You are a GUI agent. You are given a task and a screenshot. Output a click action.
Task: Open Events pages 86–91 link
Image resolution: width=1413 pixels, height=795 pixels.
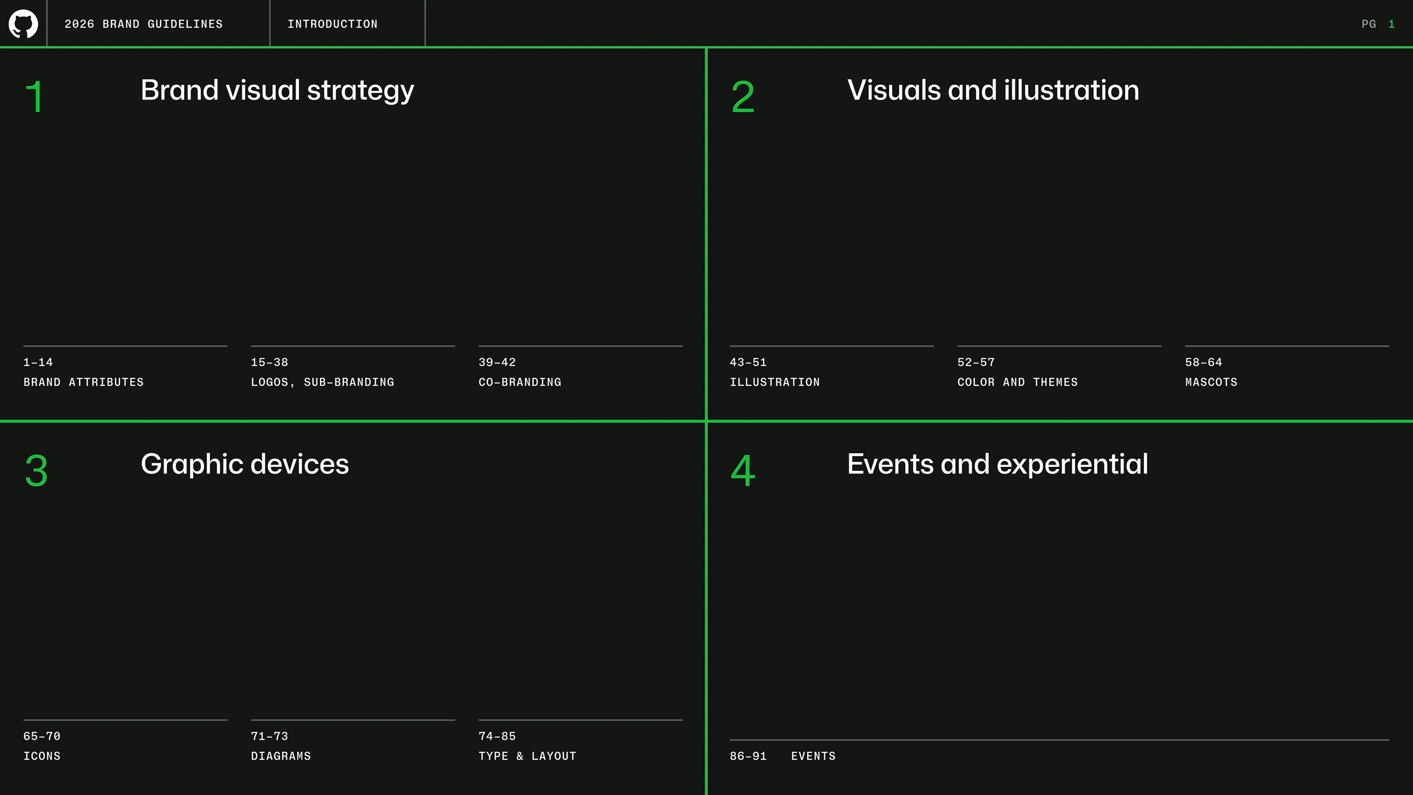(x=783, y=756)
